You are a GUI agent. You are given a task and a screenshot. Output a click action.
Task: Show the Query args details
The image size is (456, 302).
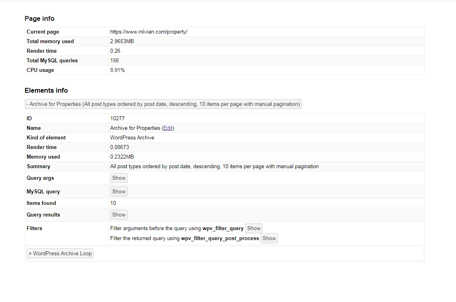pos(119,178)
